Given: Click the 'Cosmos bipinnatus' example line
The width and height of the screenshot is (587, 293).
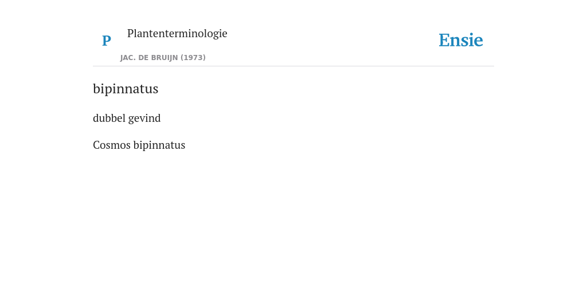Looking at the screenshot, I should tap(139, 145).
